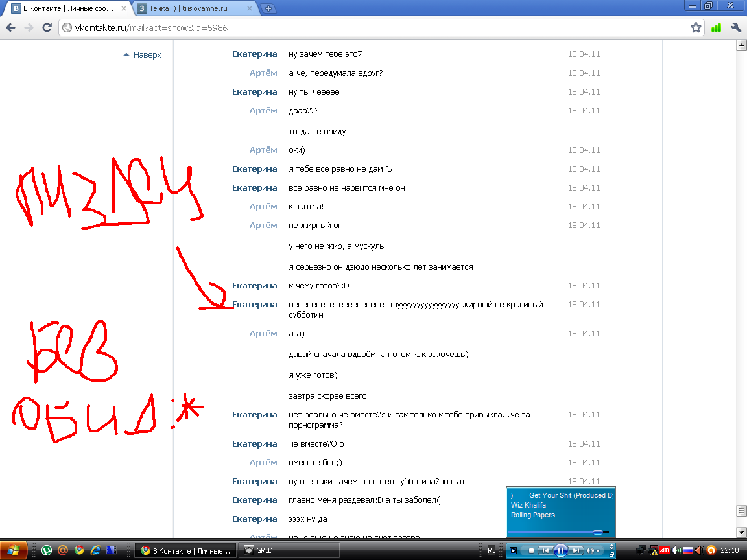Switch to В Контакте taskbar button
The image size is (747, 560).
[186, 550]
